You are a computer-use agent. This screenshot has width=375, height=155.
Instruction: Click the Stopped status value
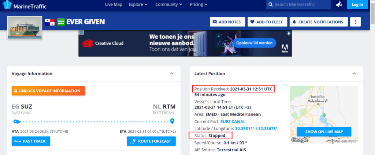217,136
